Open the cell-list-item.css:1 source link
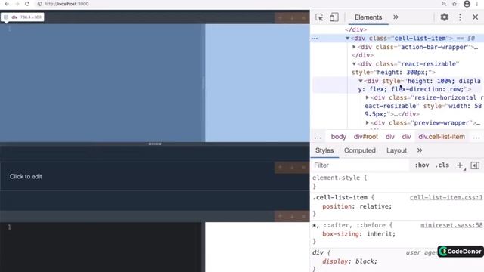Screen dimensions: 484x272 point(446,197)
